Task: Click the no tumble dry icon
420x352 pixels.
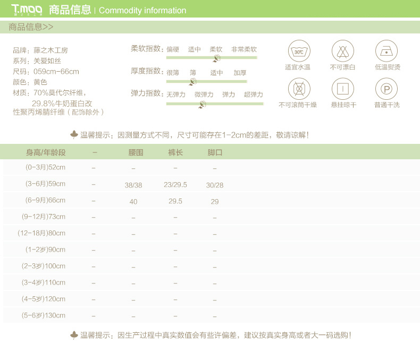Action: (299, 88)
